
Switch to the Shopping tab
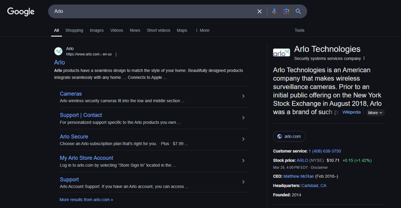pyautogui.click(x=74, y=30)
